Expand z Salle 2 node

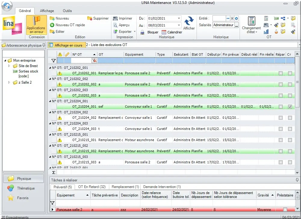pyautogui.click(x=9, y=82)
